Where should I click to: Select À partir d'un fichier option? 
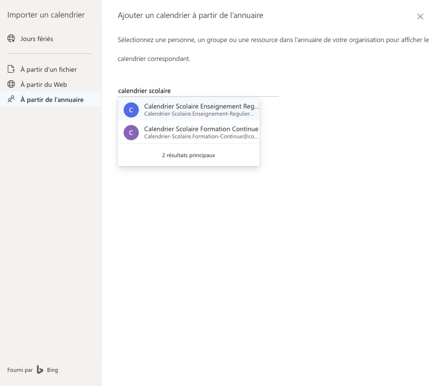pyautogui.click(x=50, y=69)
